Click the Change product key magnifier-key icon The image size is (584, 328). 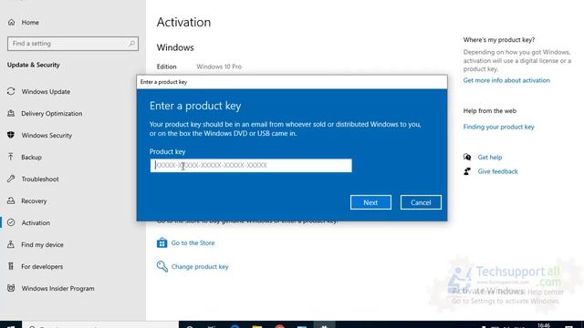pos(162,266)
